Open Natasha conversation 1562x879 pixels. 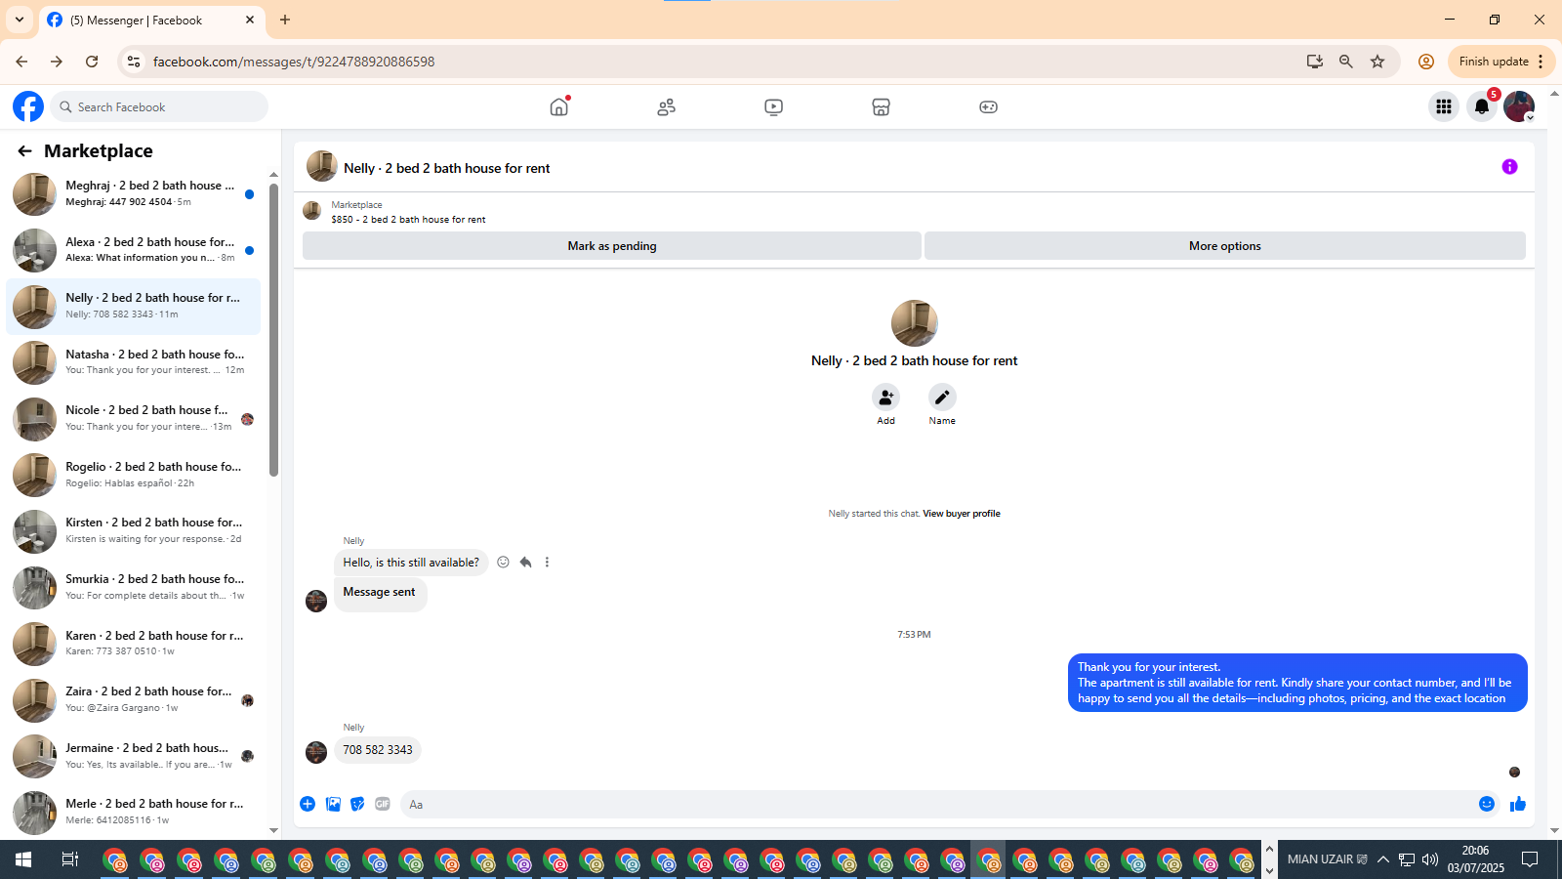pos(134,362)
